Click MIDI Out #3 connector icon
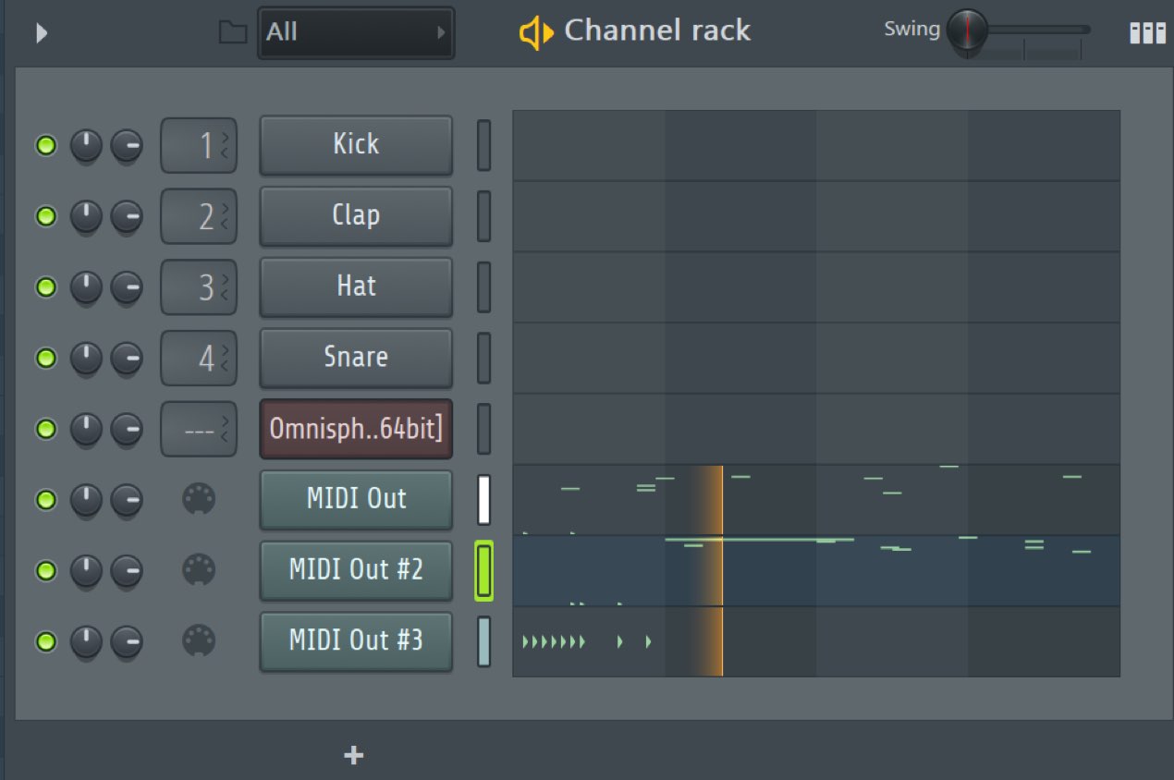The height and width of the screenshot is (780, 1174). tap(199, 640)
